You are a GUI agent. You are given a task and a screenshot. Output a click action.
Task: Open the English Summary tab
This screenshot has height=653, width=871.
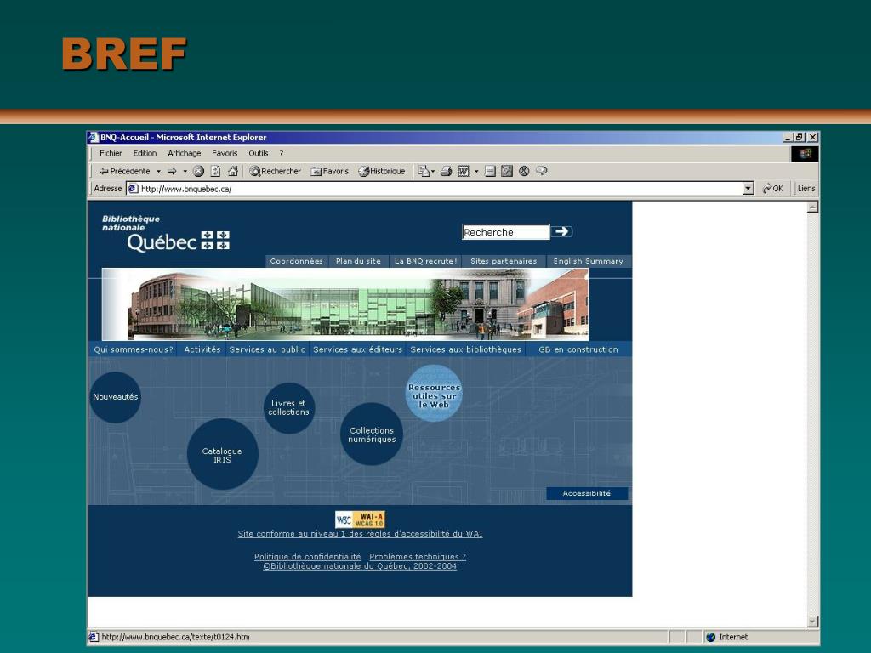coord(589,261)
